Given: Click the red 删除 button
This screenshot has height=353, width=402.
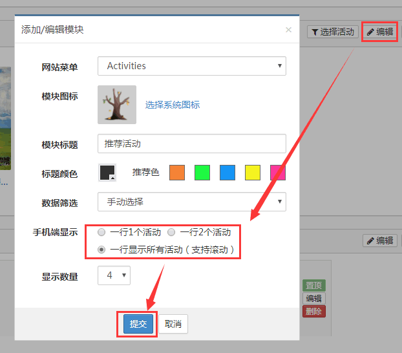Looking at the screenshot, I should tap(314, 312).
